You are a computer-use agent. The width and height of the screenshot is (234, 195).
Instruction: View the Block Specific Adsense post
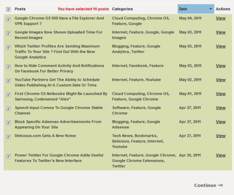pos(221,122)
